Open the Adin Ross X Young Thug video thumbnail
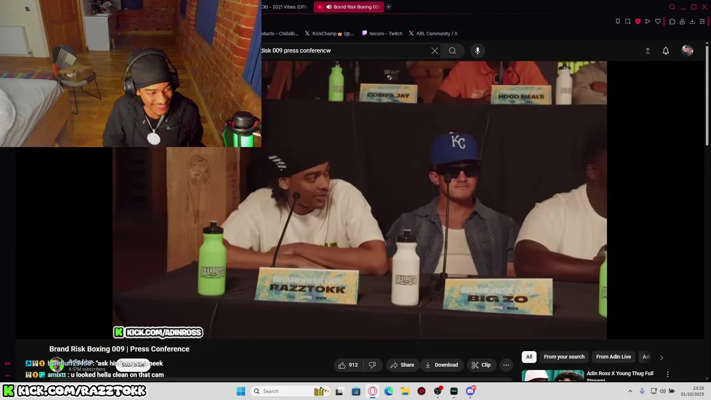 tap(553, 376)
